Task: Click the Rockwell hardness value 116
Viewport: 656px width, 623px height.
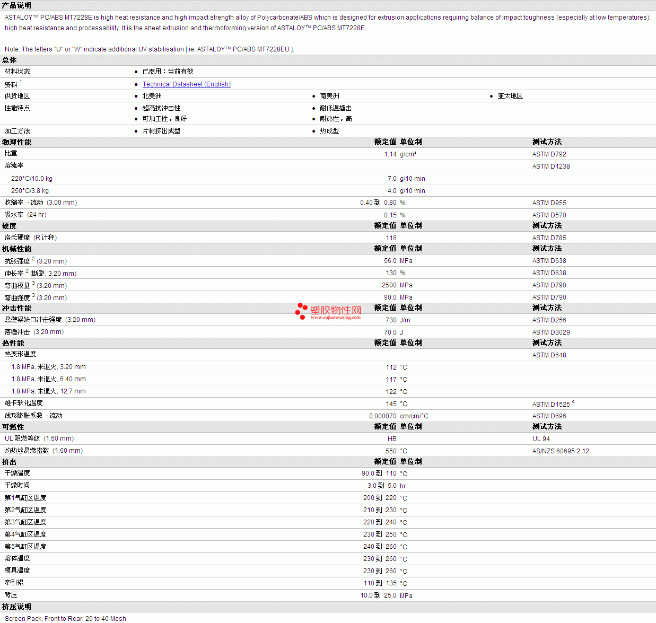Action: click(x=391, y=238)
